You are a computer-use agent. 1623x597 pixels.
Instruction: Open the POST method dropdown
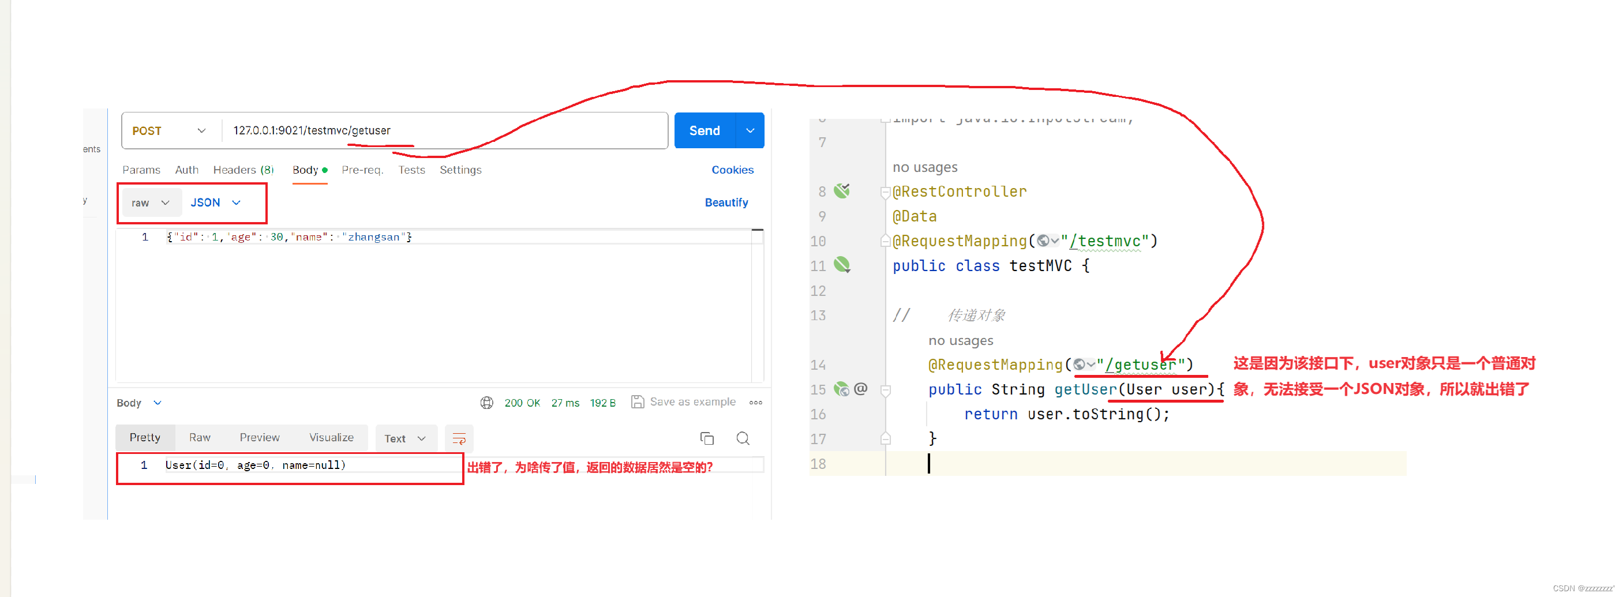pos(169,130)
